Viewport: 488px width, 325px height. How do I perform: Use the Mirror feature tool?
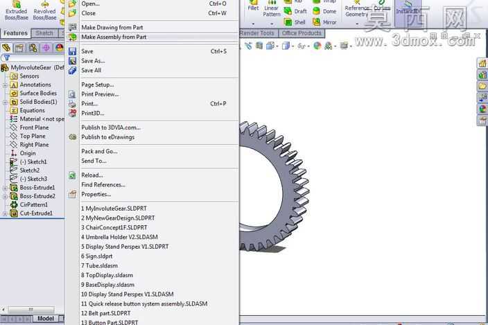(x=324, y=22)
